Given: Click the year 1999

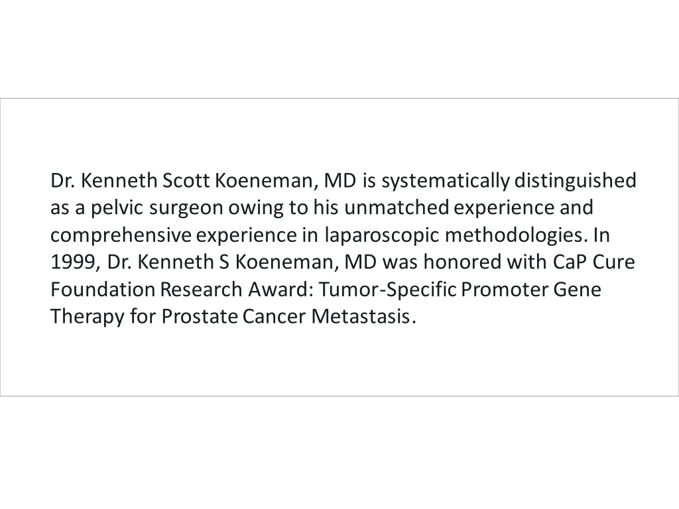Looking at the screenshot, I should tap(72, 262).
